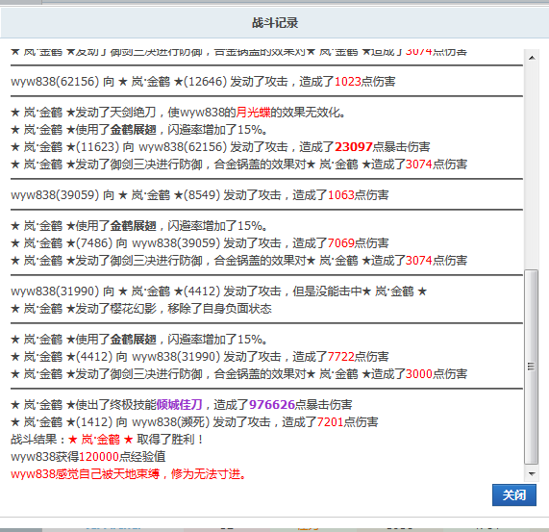The height and width of the screenshot is (532, 549).
Task: Click the damage value 7722
Action: (341, 357)
